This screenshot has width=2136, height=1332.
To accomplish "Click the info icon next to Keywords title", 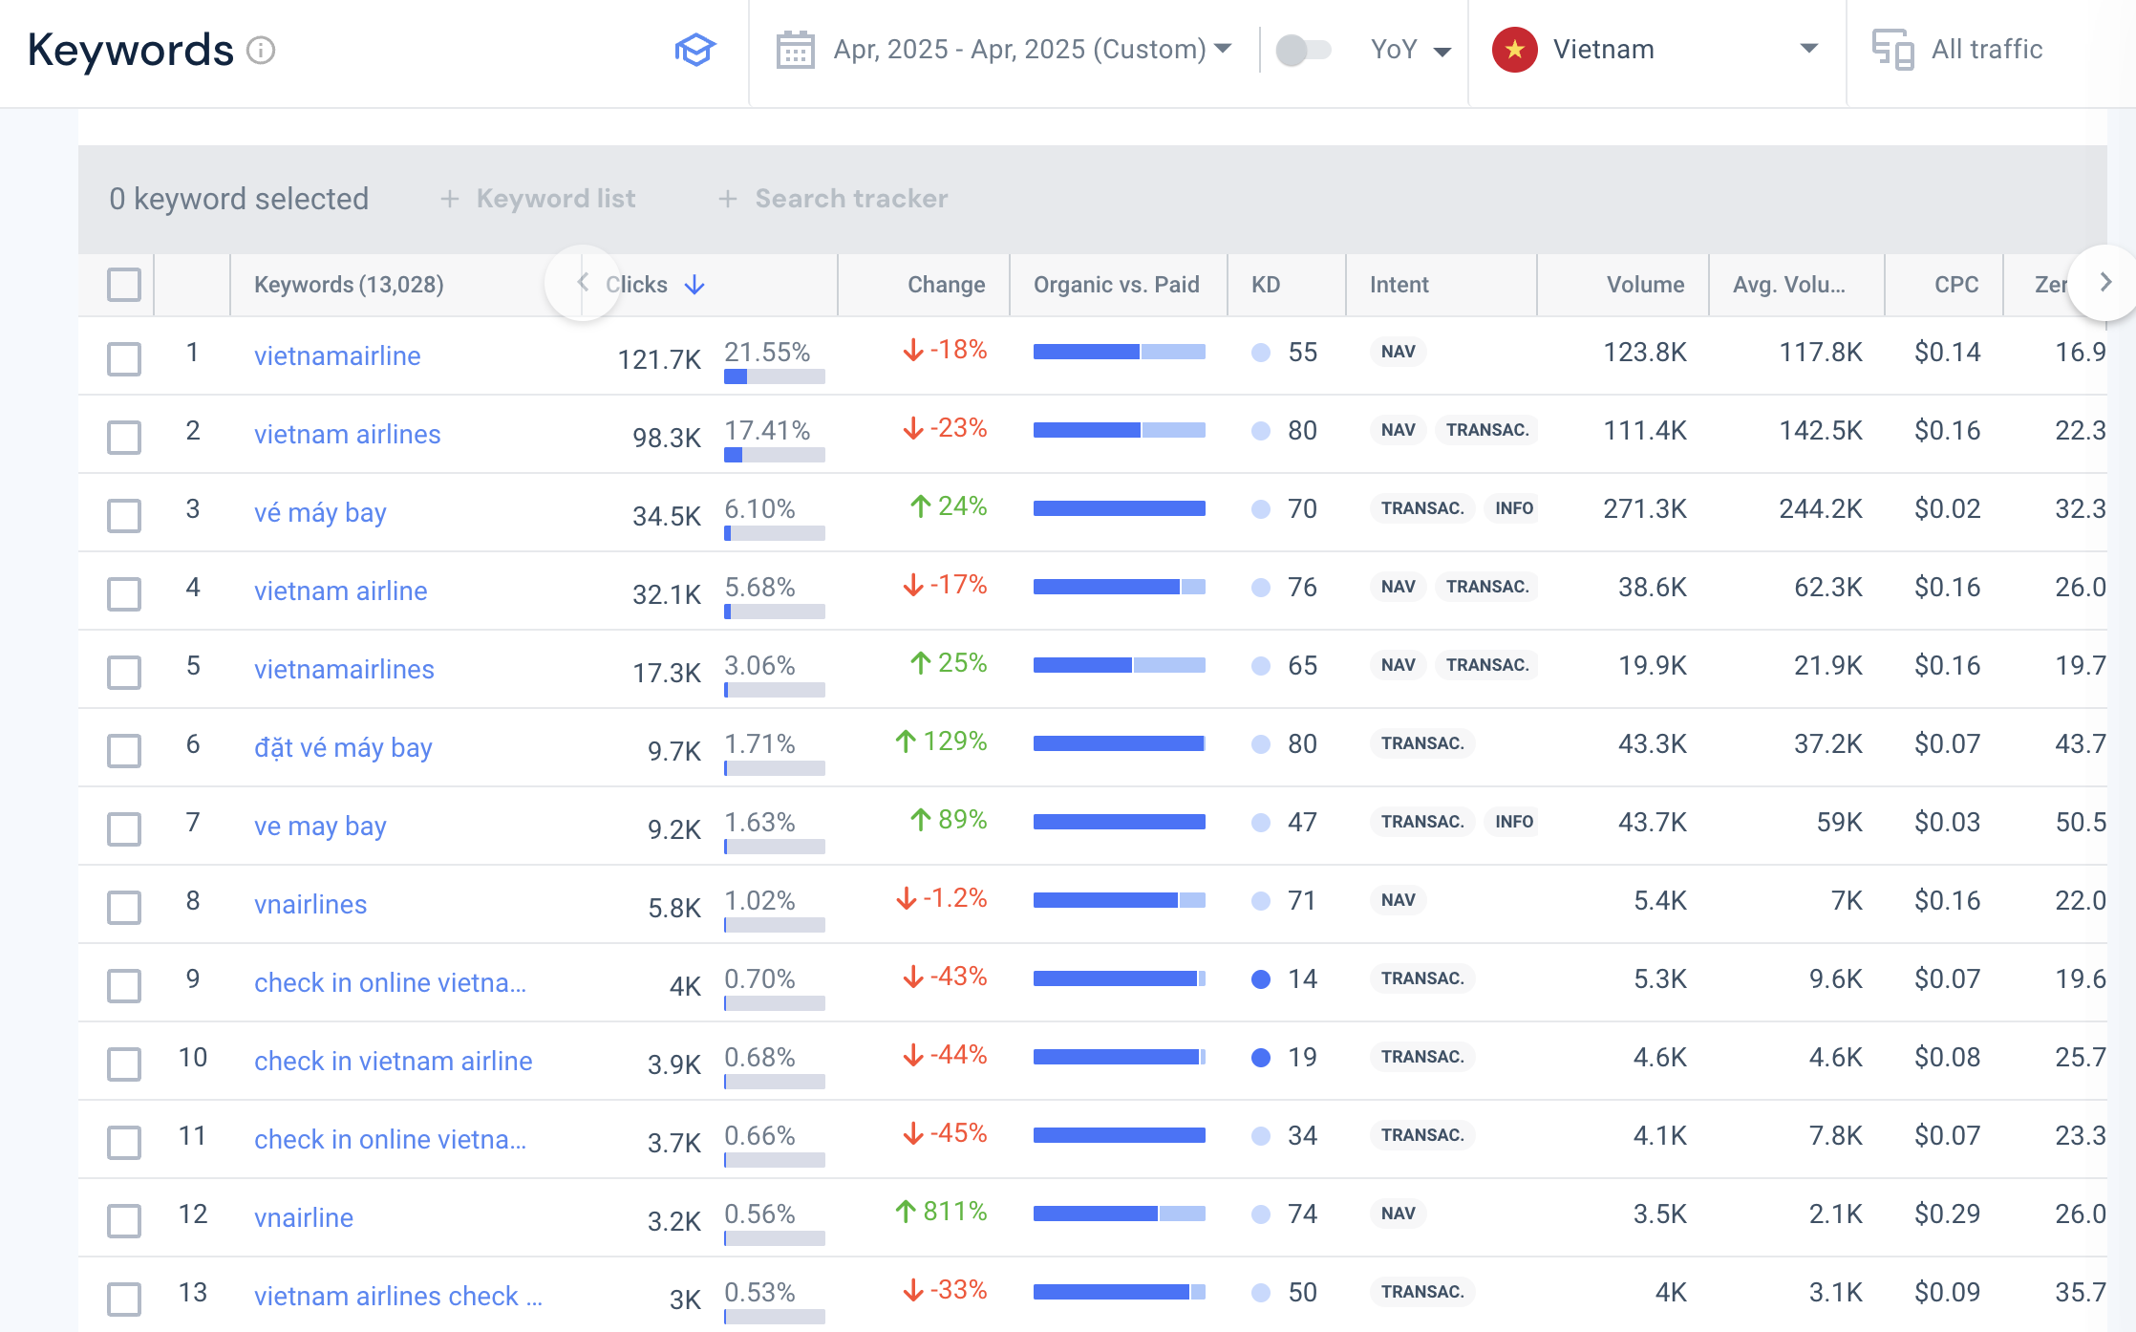I will pos(261,50).
